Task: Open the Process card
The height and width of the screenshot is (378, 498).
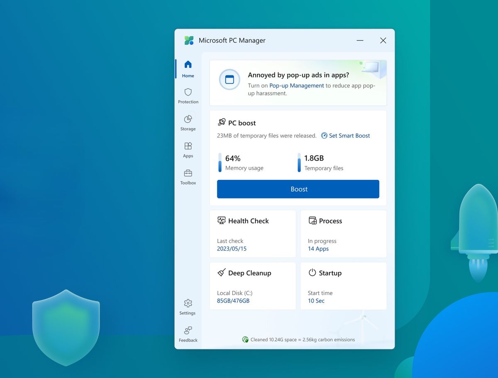Action: coord(343,234)
